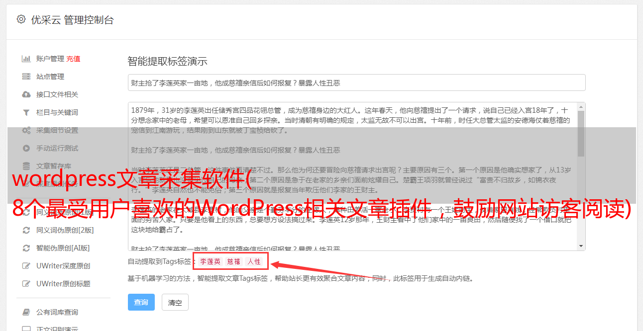Click inside the article title input field
Screen dimensions: 643x331
[356, 83]
